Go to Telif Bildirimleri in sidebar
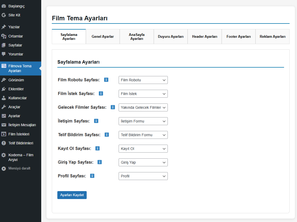The width and height of the screenshot is (297, 222). 21,143
